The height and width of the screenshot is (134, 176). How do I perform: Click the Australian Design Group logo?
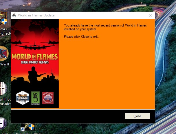pyautogui.click(x=48, y=98)
